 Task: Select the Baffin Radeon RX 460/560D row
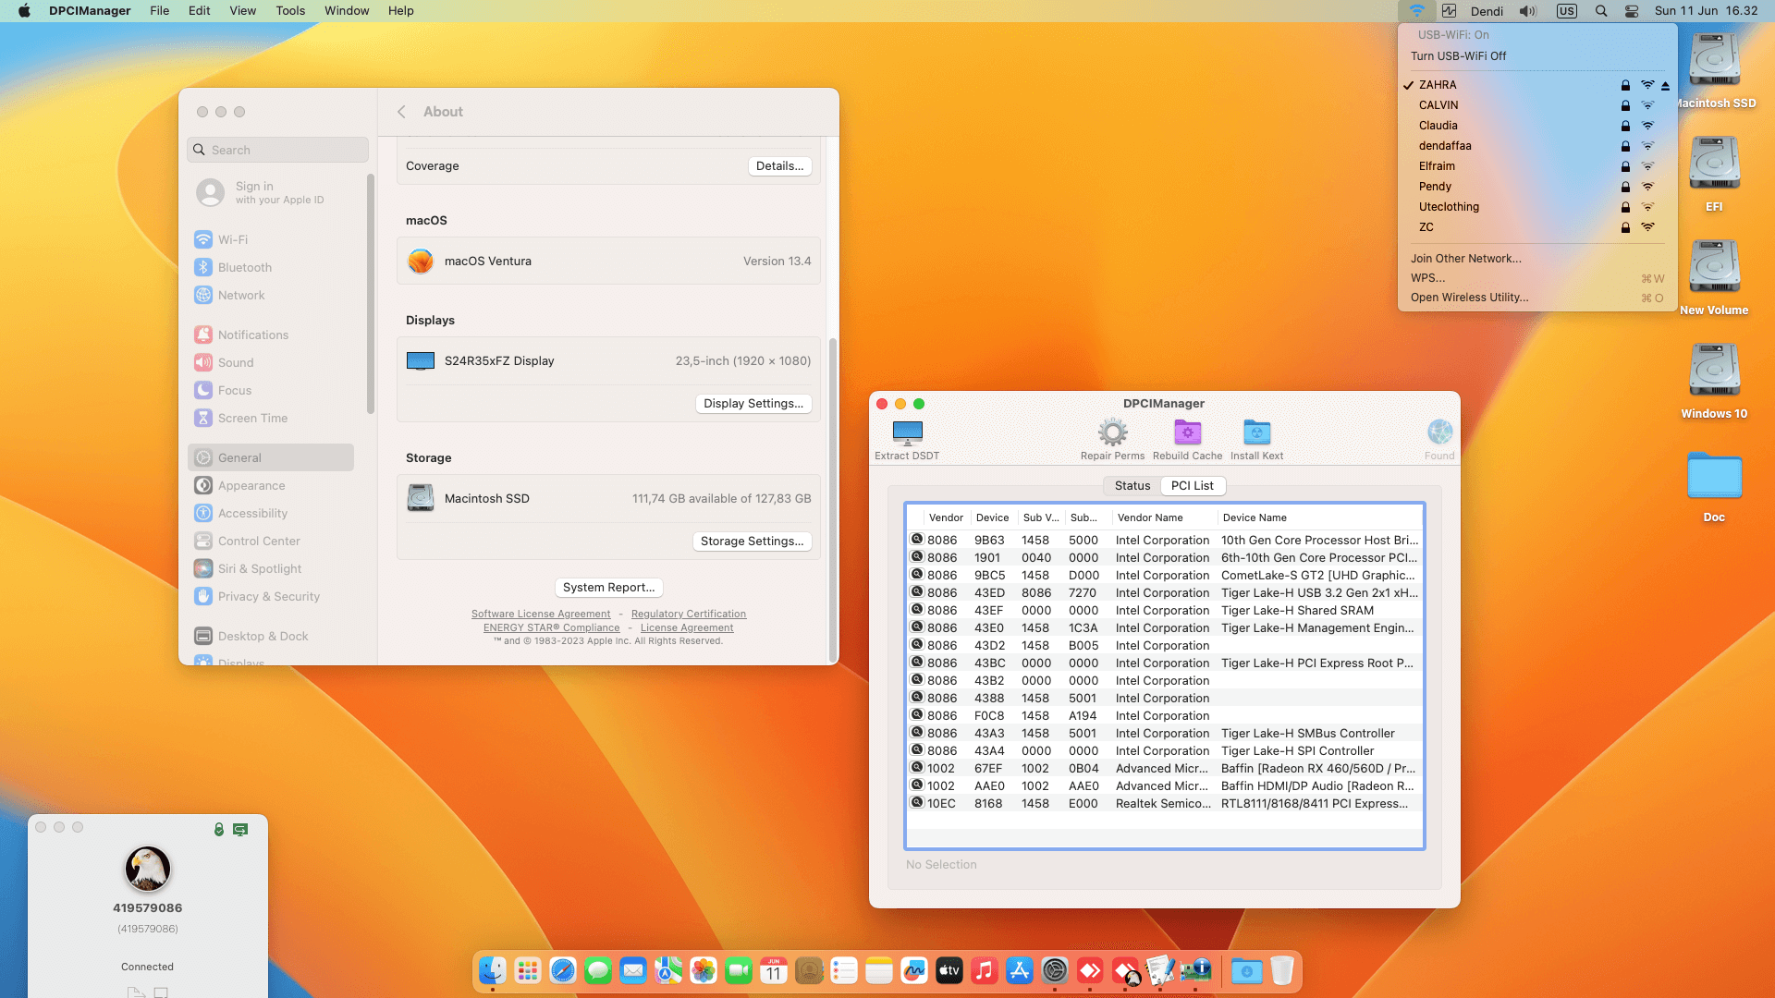click(1165, 769)
